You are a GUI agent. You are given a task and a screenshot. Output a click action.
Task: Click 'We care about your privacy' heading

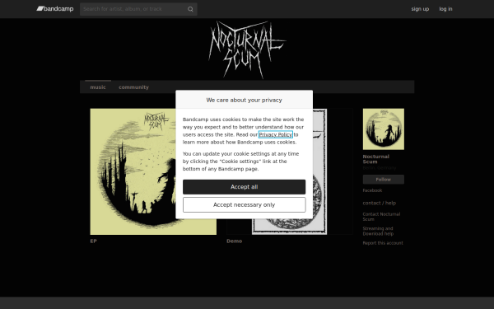pyautogui.click(x=245, y=100)
